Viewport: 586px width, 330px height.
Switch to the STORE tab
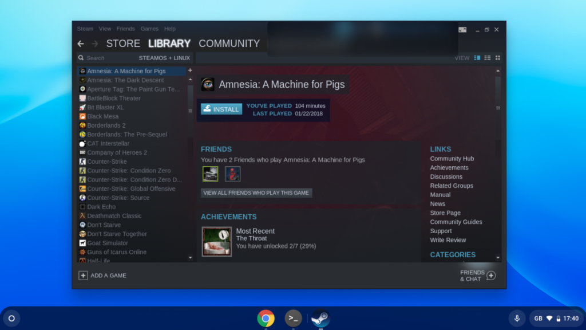[123, 44]
